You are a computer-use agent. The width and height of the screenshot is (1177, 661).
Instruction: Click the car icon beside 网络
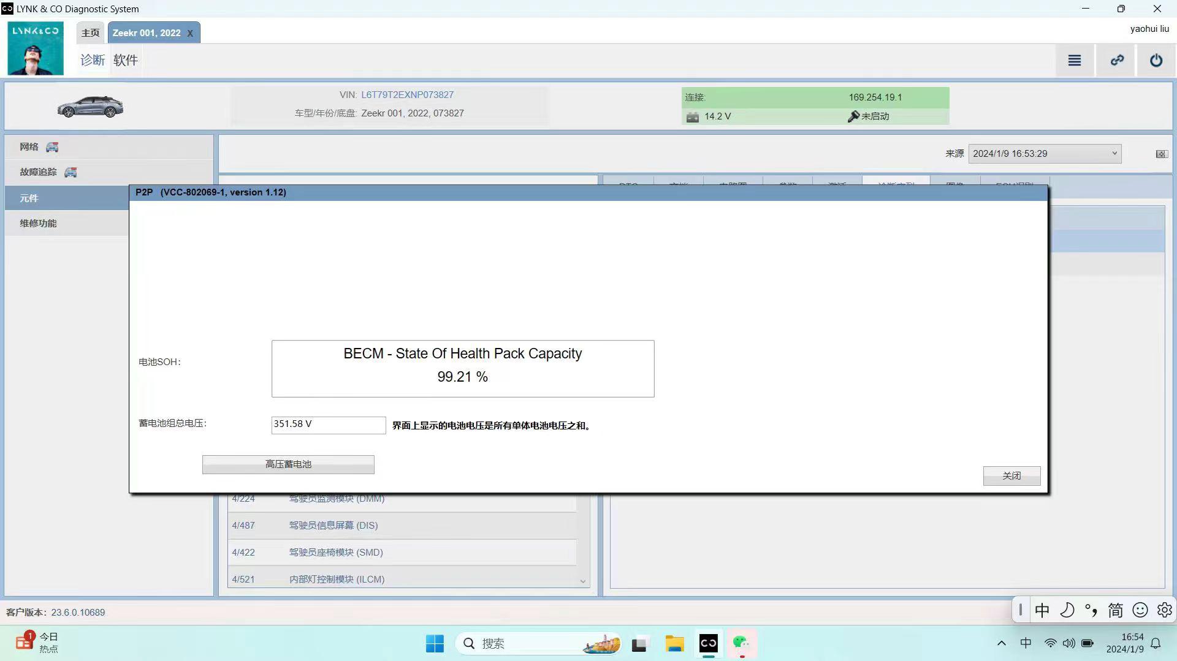point(53,147)
